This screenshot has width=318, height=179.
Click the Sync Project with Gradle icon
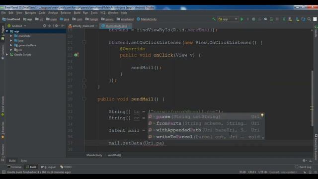pos(284,19)
